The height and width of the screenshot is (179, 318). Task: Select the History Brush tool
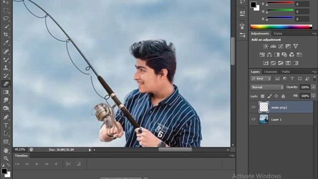6,76
